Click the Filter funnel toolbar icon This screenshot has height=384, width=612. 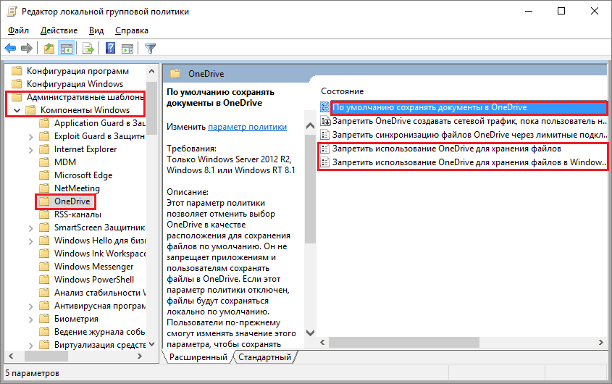click(x=150, y=49)
